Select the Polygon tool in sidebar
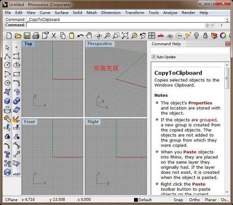 click(7, 83)
